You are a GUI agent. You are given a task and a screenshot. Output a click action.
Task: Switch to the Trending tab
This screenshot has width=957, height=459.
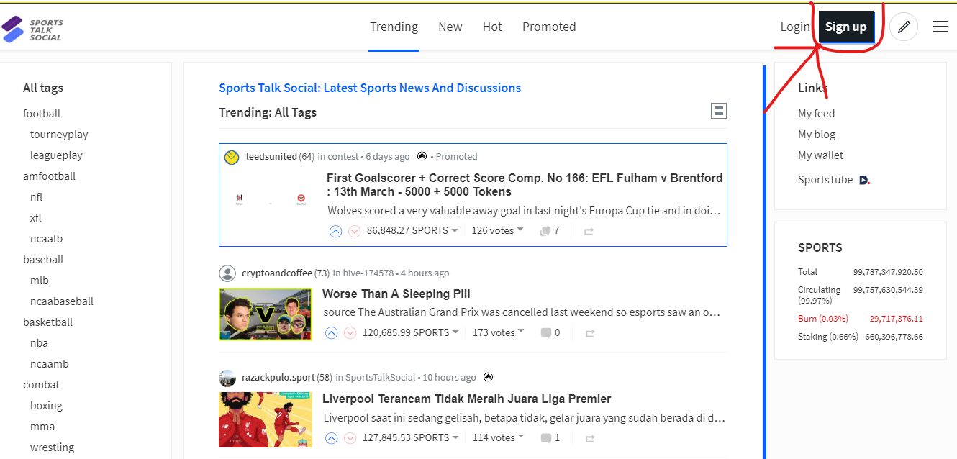click(394, 27)
